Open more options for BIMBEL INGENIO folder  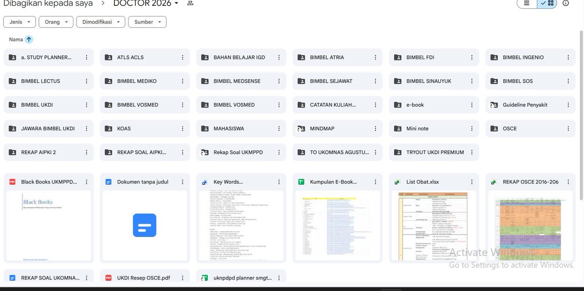[568, 57]
